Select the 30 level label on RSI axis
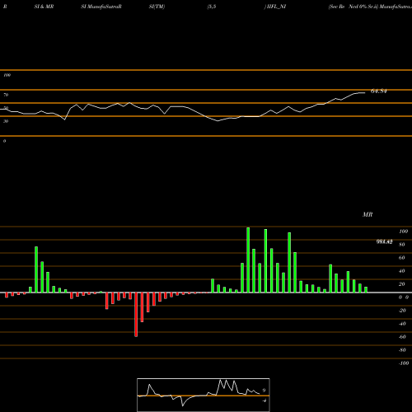Screen dimensions: 412x412 pyautogui.click(x=6, y=121)
